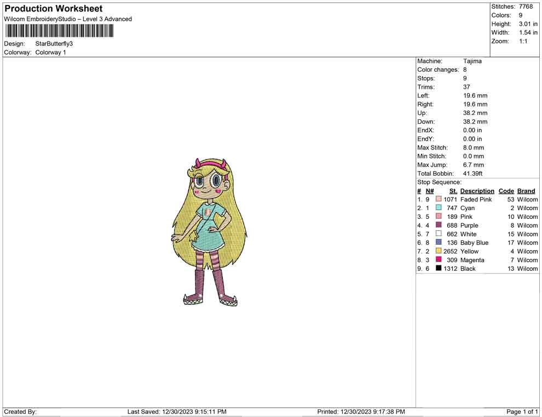542x417 pixels.
Task: Click the 'Description' column header
Action: click(477, 191)
